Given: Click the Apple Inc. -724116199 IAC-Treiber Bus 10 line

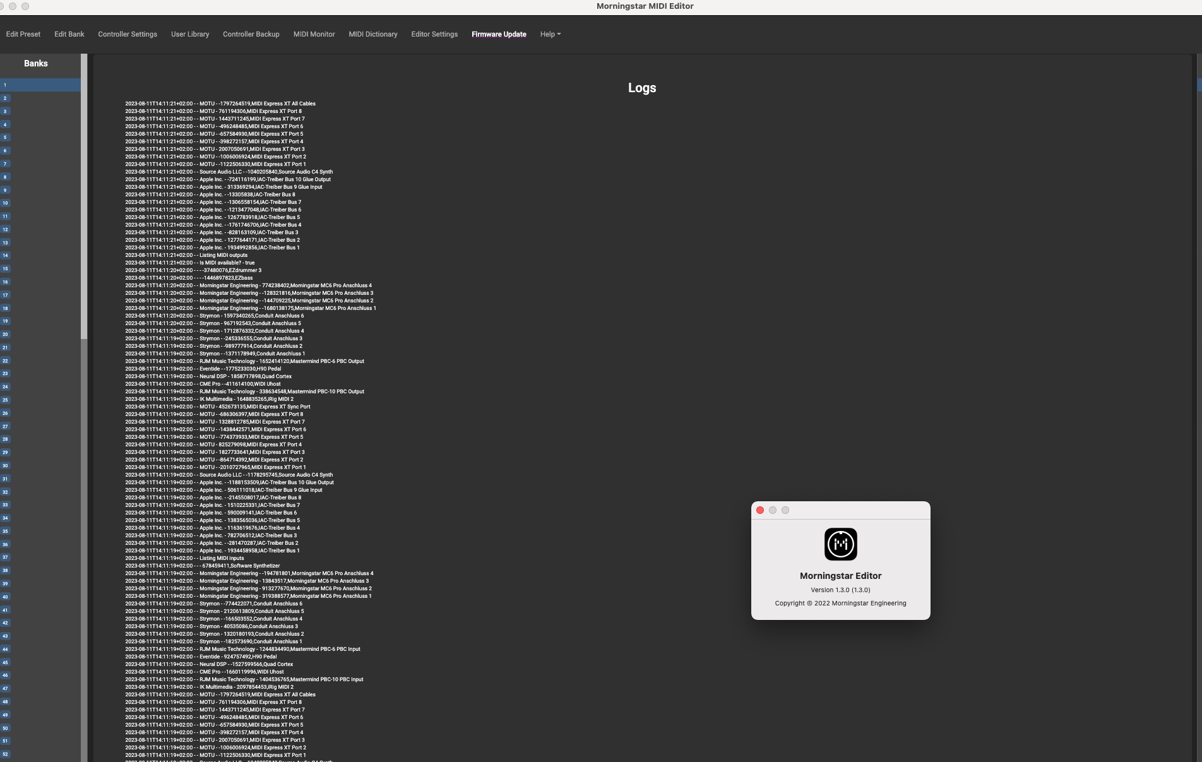Looking at the screenshot, I should click(228, 179).
